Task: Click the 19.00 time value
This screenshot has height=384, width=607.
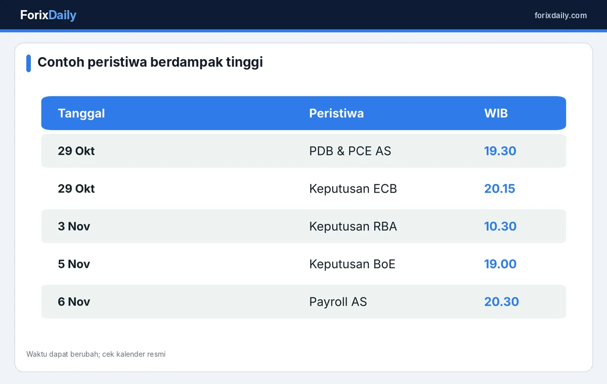Action: [x=500, y=264]
